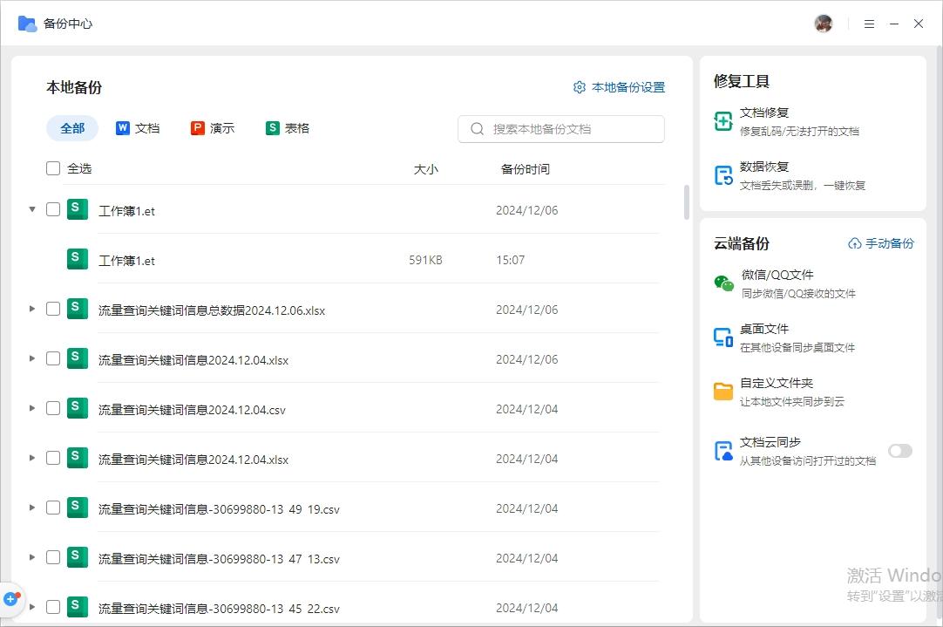943x627 pixels.
Task: Click the 15:07 backup time
Action: [x=510, y=260]
